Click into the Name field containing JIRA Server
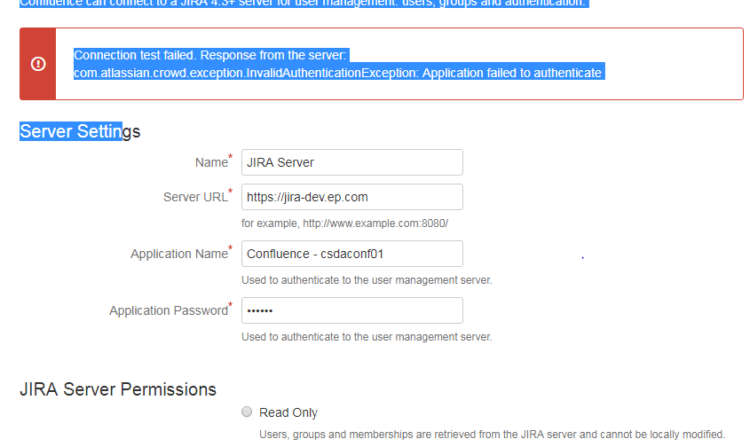 (x=352, y=162)
